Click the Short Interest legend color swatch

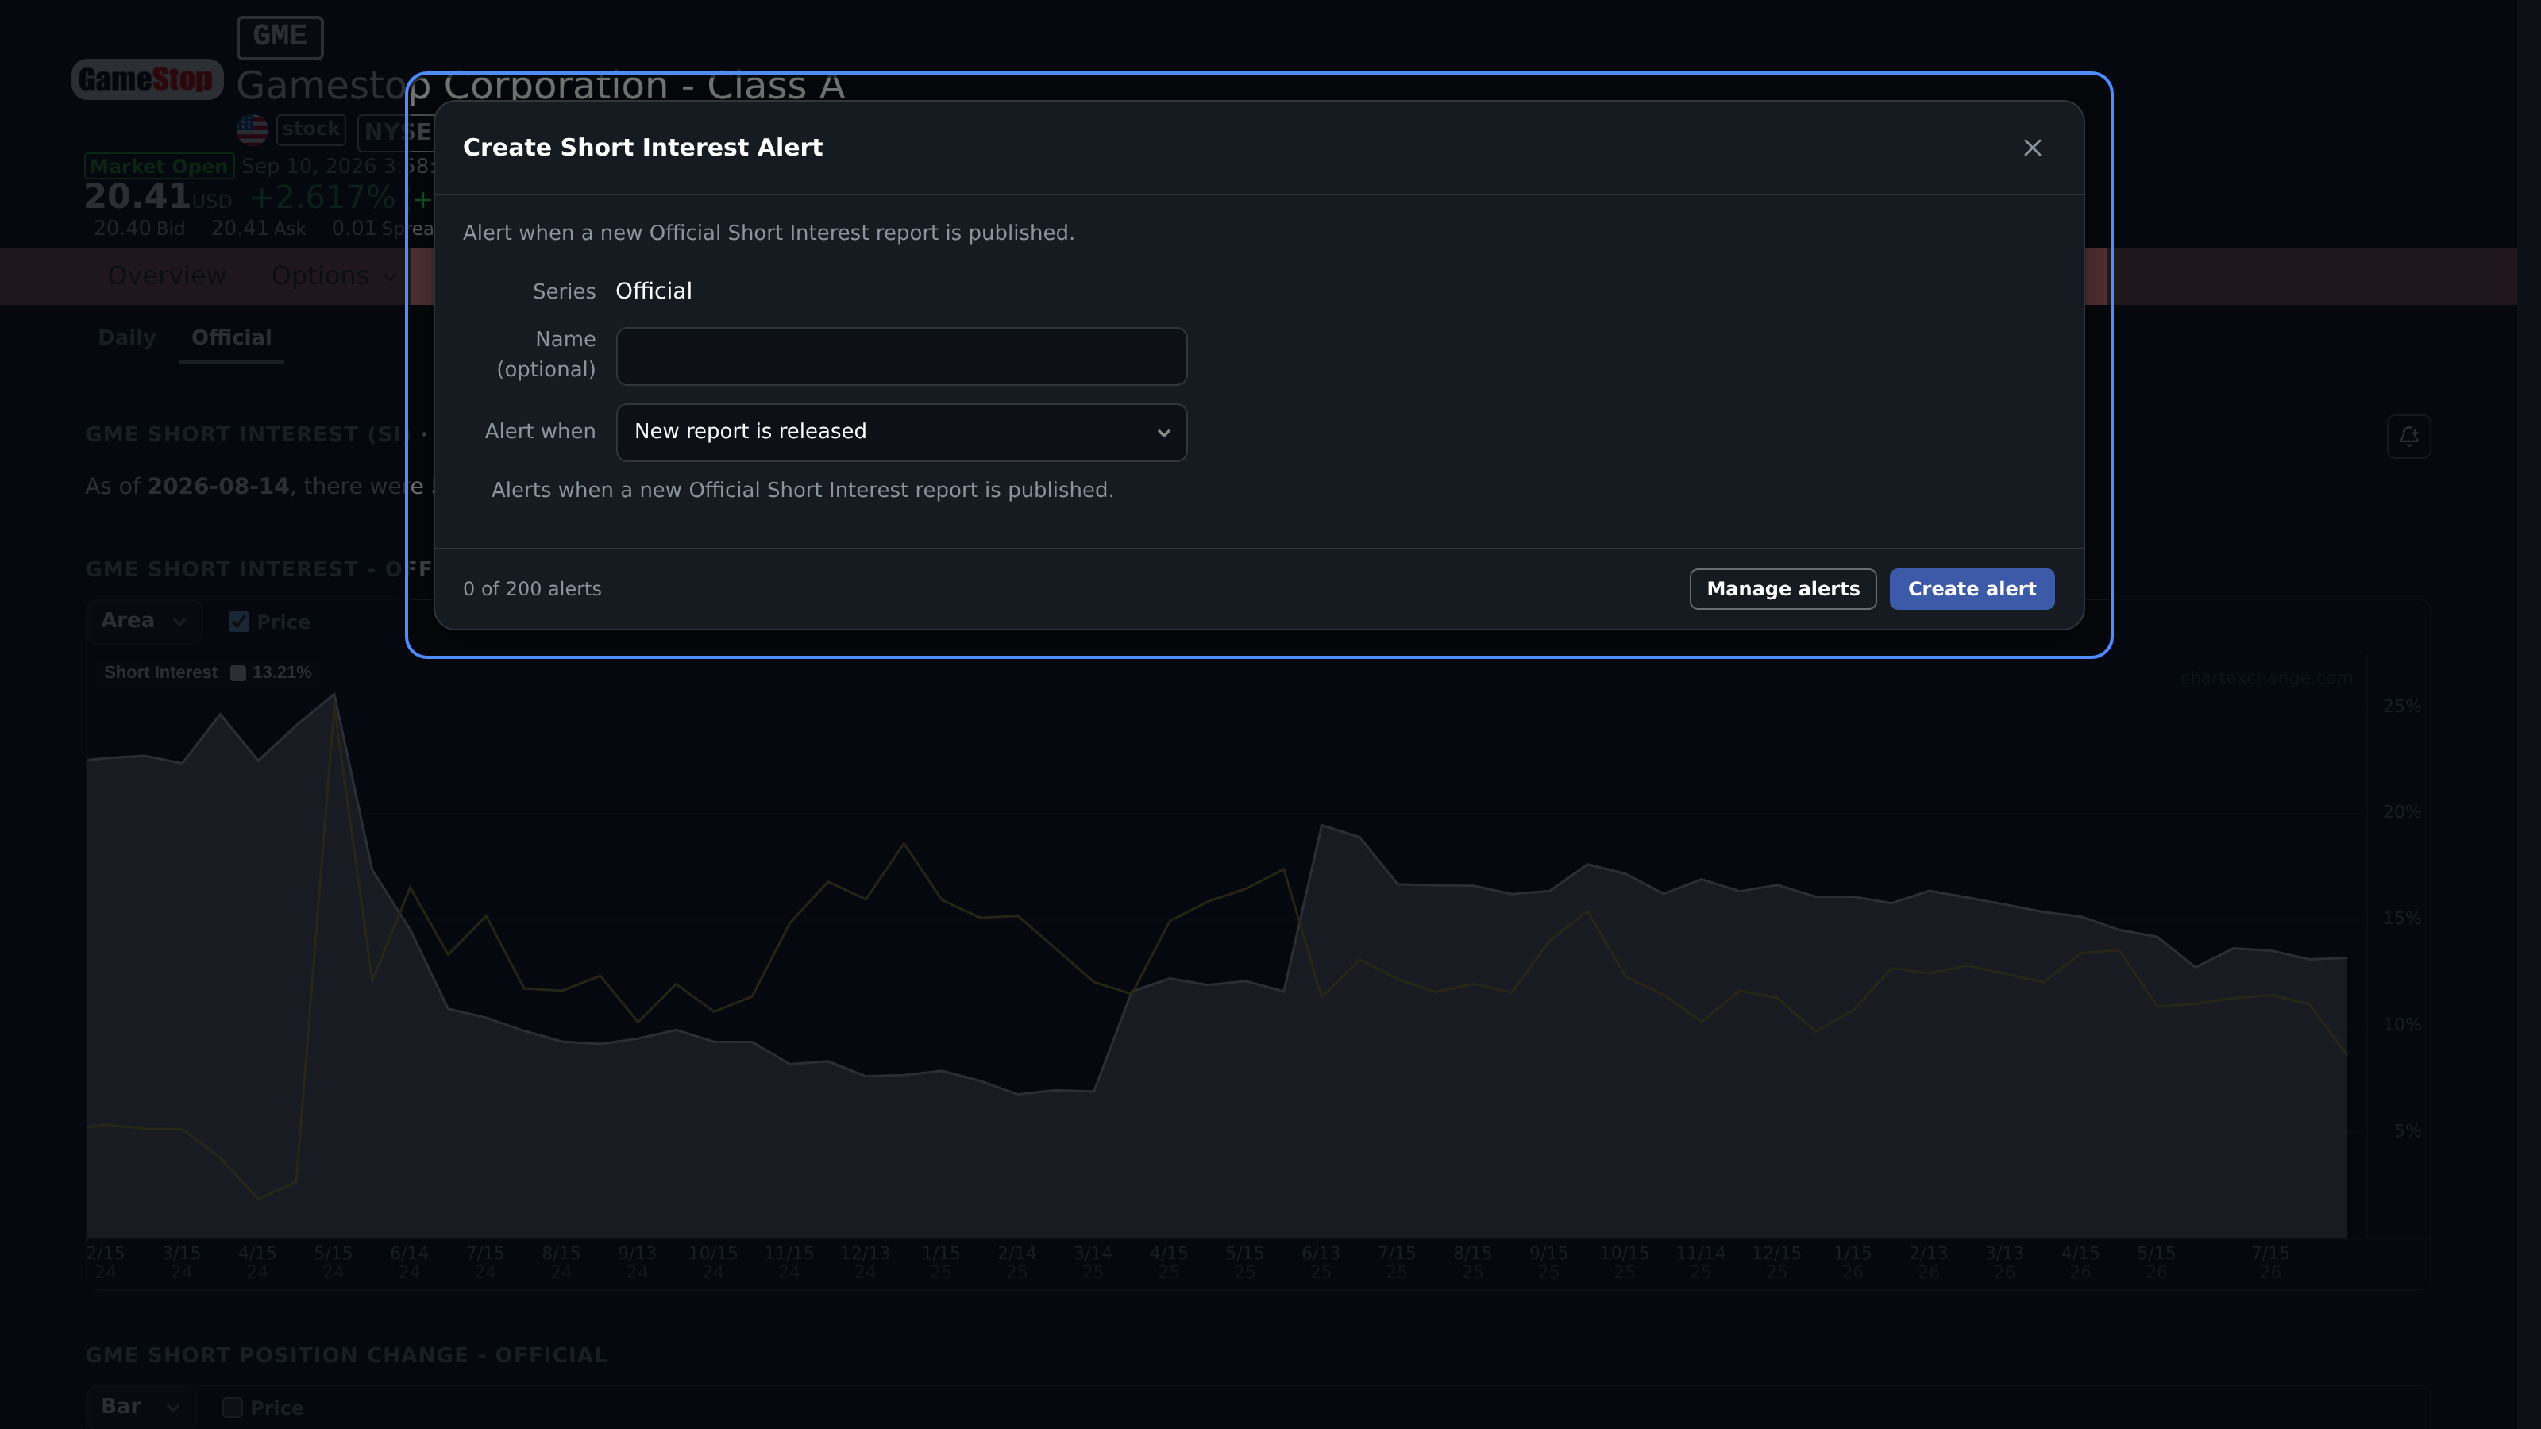pyautogui.click(x=237, y=672)
